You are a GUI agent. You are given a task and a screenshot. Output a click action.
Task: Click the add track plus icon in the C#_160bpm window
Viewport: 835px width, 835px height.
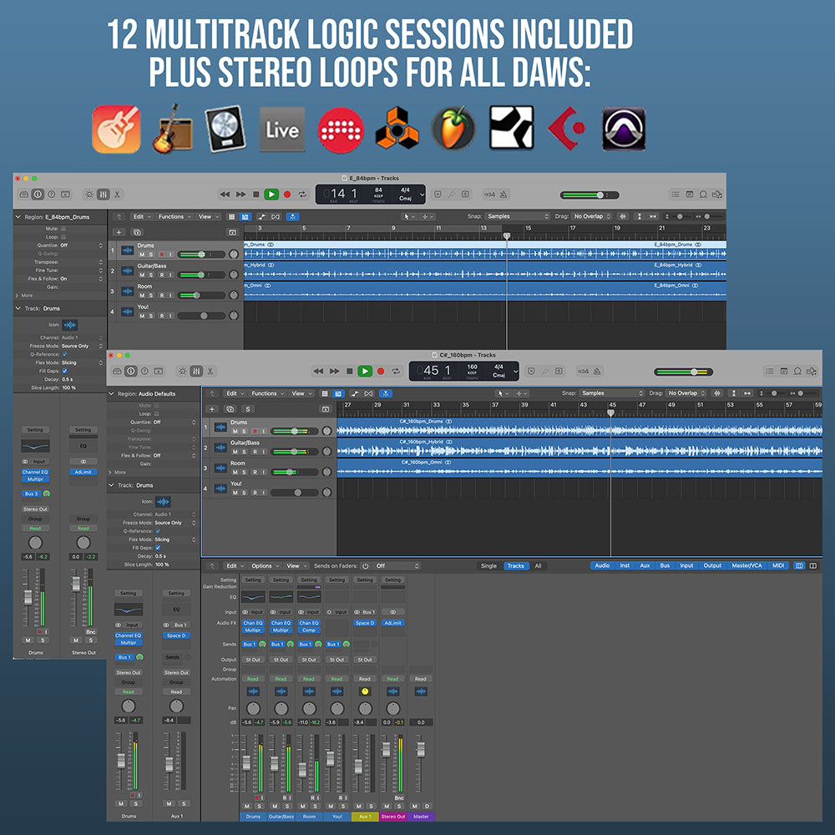click(212, 409)
